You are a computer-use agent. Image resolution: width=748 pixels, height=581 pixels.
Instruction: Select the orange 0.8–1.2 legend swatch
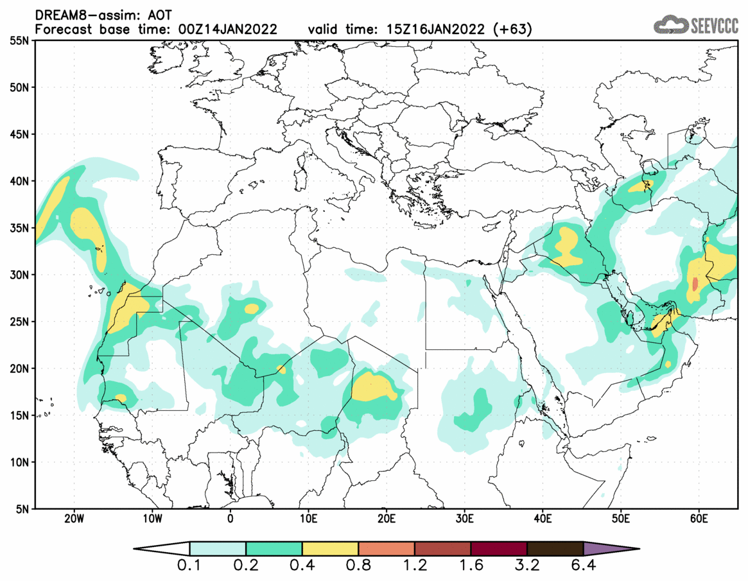pyautogui.click(x=387, y=549)
